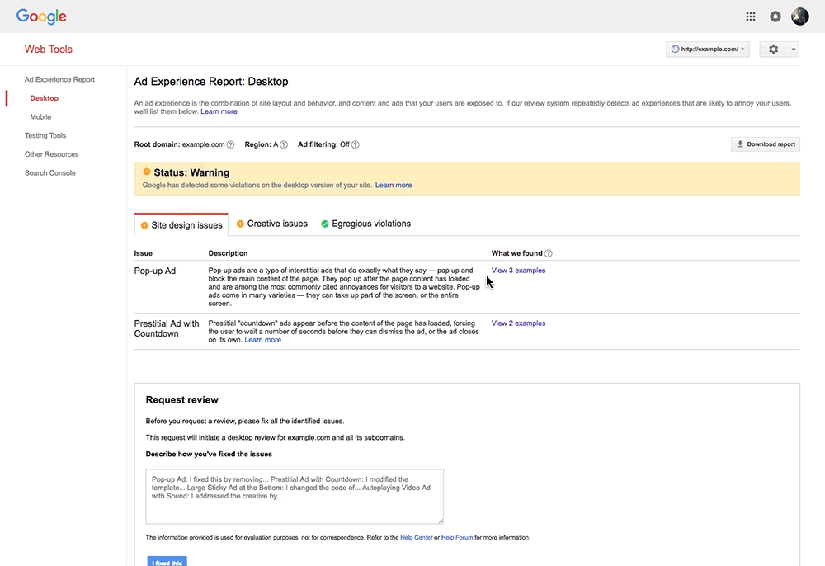Open the Google apps grid icon
This screenshot has height=566, width=825.
point(751,17)
